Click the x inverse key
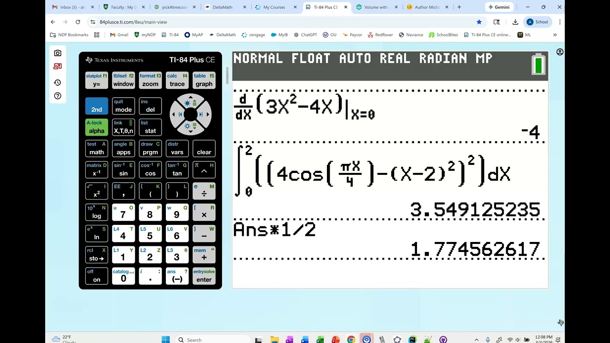The image size is (610, 343). [x=97, y=170]
